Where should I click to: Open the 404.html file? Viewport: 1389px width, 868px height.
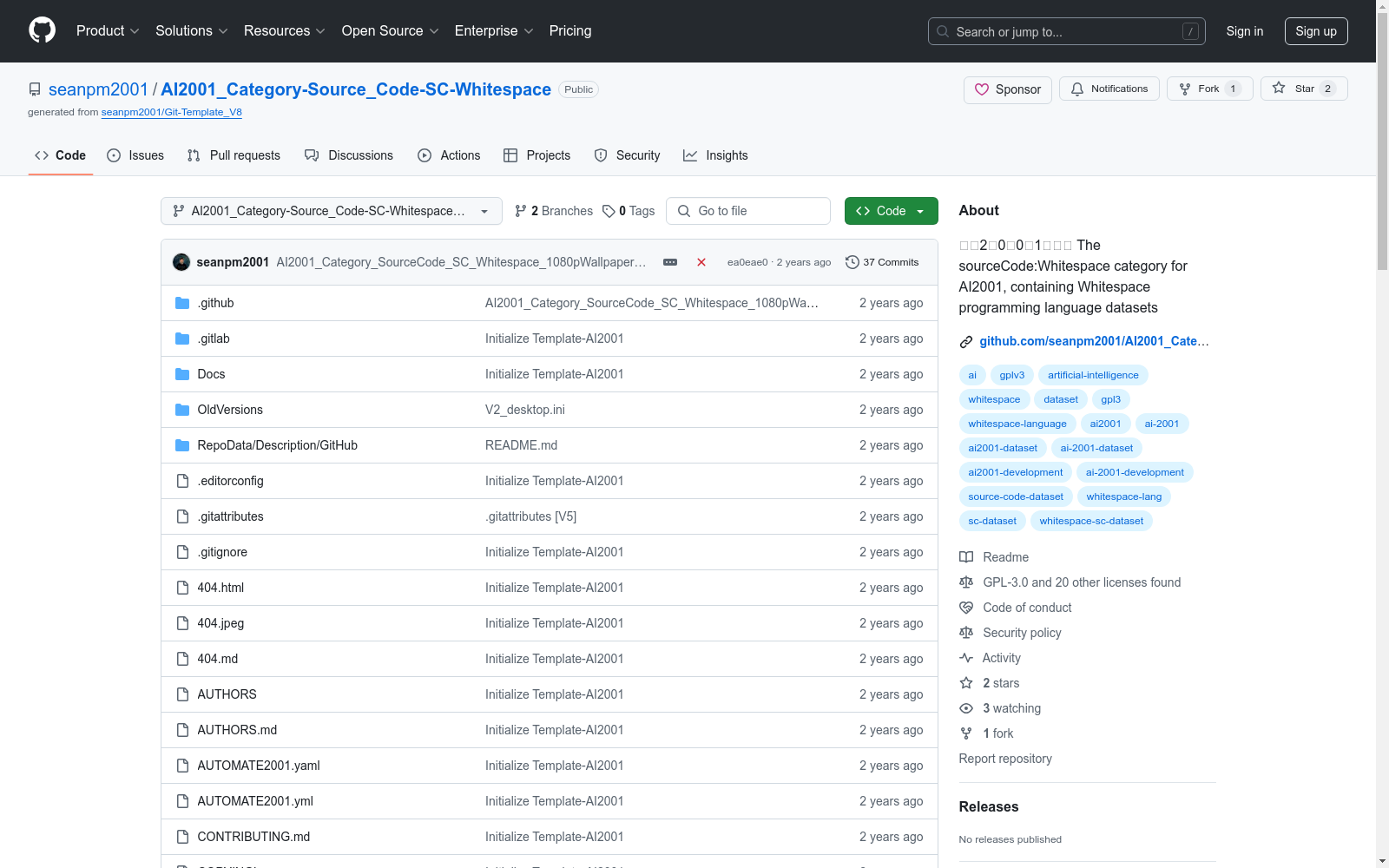click(221, 588)
